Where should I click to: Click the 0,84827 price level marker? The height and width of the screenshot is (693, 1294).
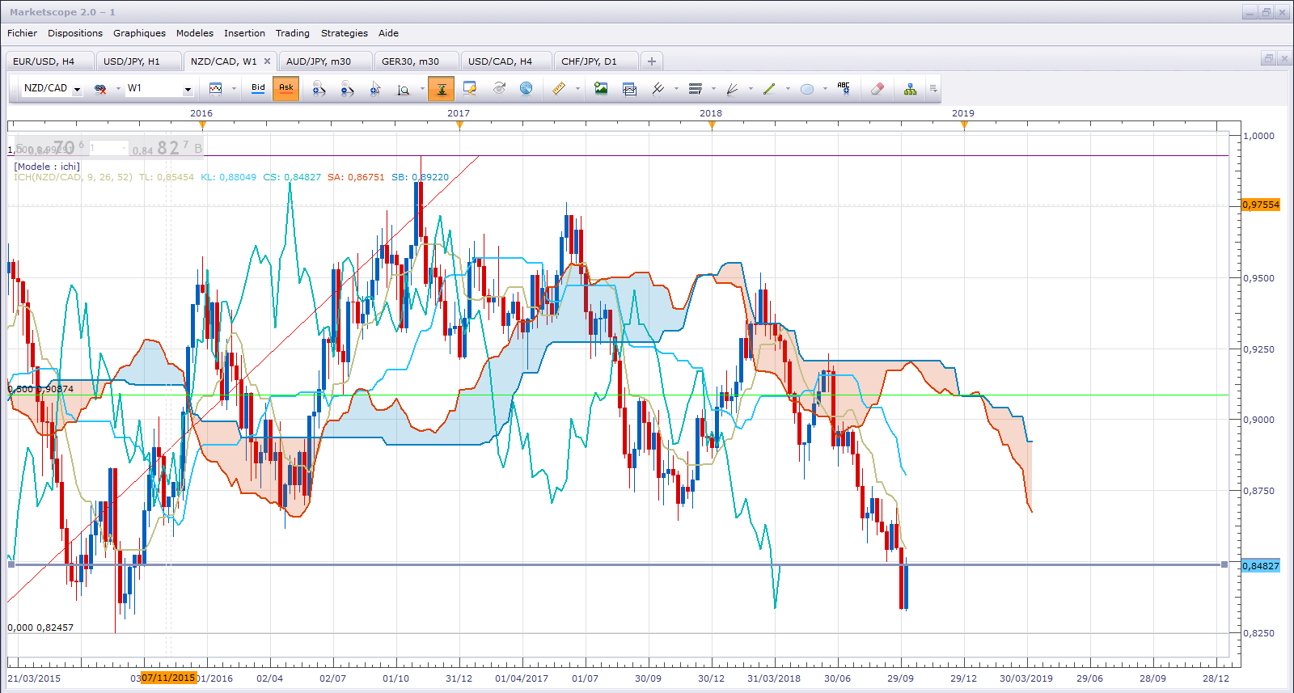[1261, 566]
